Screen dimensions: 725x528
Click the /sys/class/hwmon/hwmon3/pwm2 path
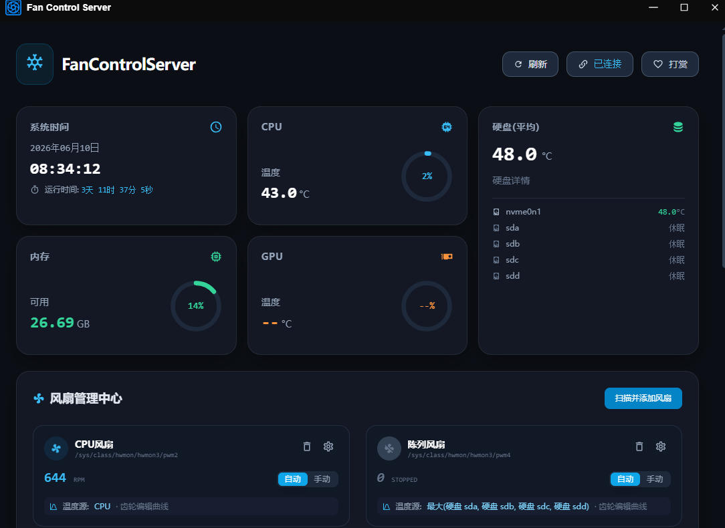click(126, 455)
